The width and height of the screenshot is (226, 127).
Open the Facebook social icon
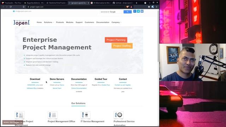tap(135, 11)
